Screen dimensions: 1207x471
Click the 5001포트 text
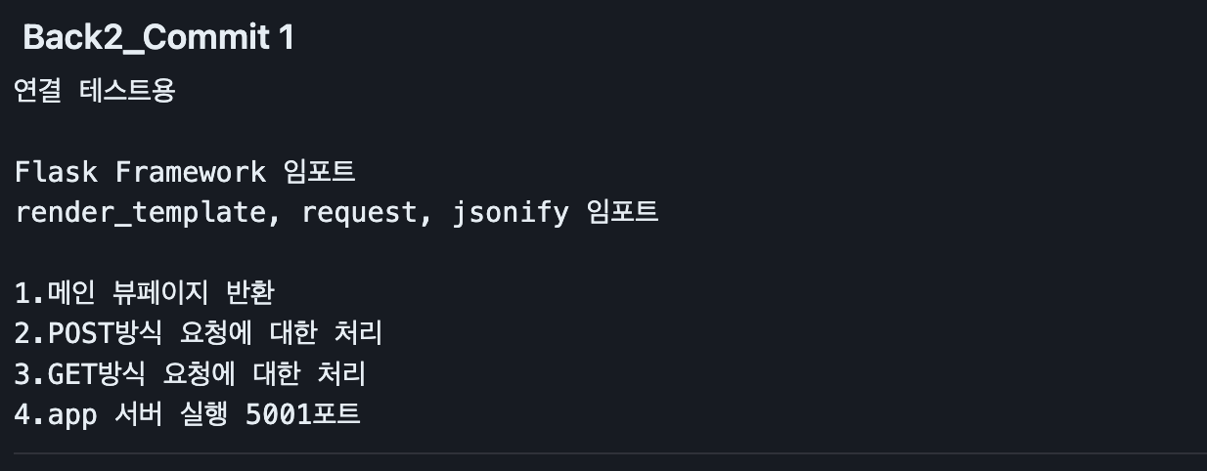coord(303,414)
